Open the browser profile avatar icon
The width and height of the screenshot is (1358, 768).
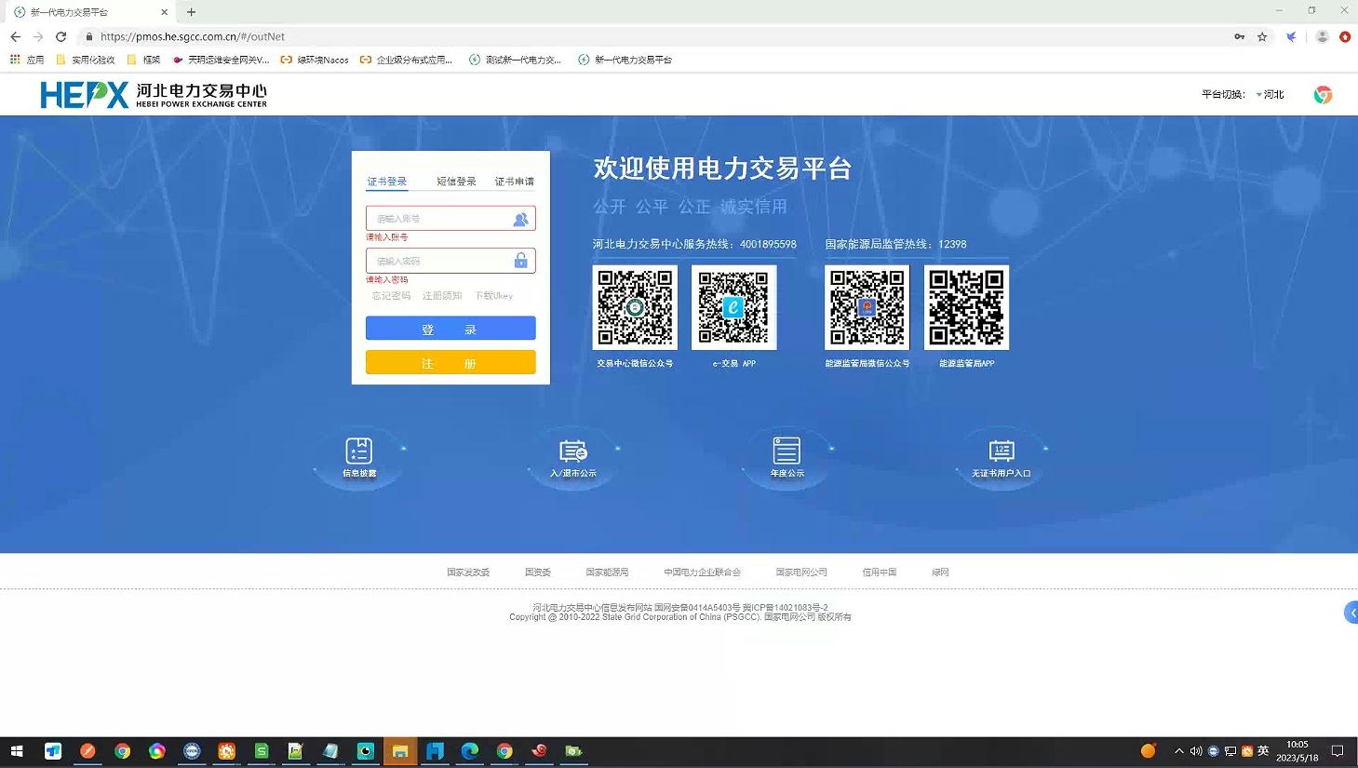[x=1322, y=36]
